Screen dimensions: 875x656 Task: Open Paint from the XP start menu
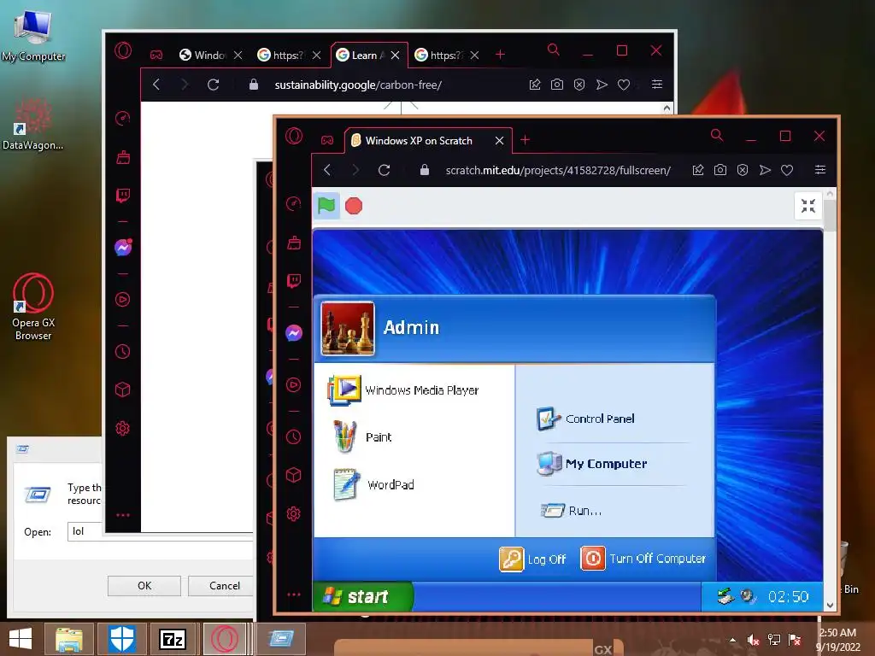[x=362, y=436]
